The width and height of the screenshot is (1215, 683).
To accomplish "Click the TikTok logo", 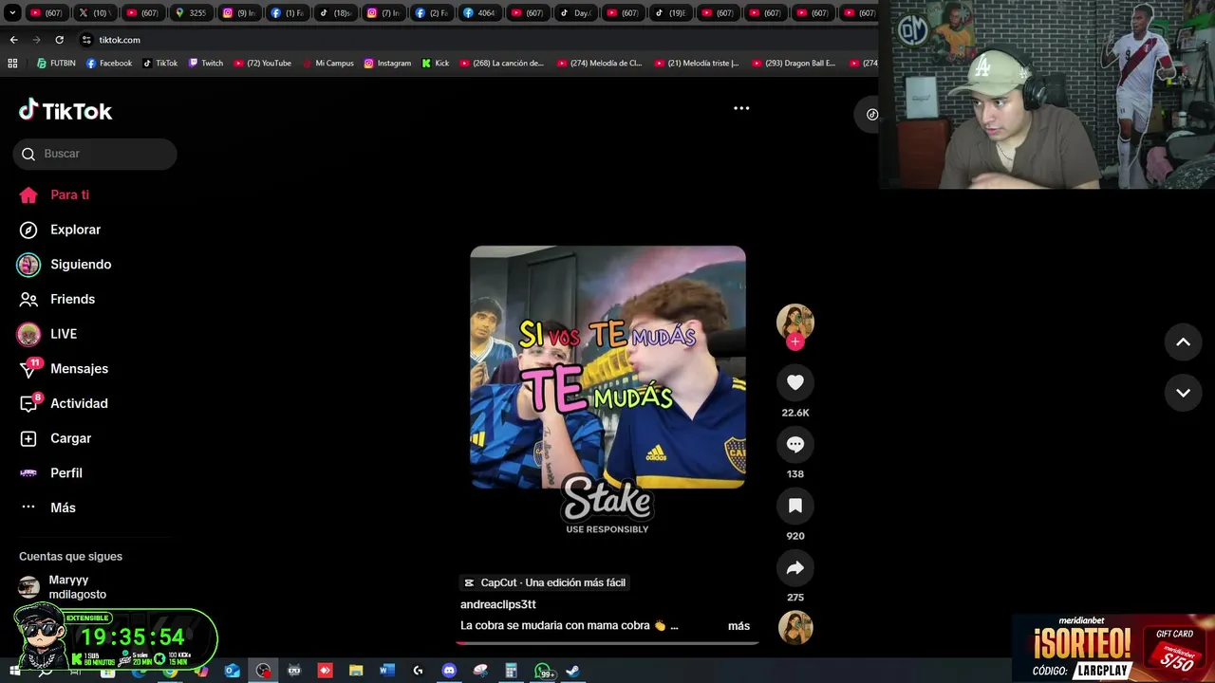I will click(65, 111).
